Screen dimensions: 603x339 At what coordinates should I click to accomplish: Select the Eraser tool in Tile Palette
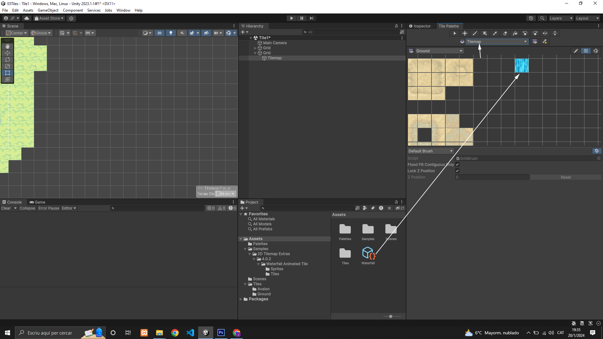[505, 33]
